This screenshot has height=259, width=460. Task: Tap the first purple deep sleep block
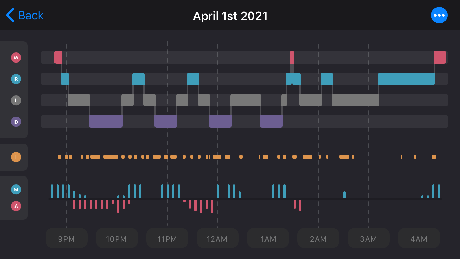(106, 122)
